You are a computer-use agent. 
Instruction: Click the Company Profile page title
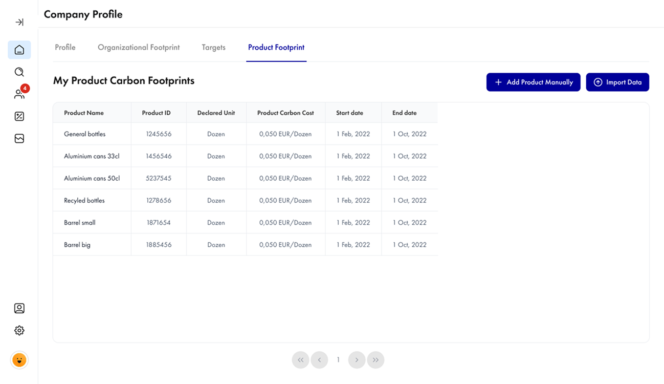(83, 14)
